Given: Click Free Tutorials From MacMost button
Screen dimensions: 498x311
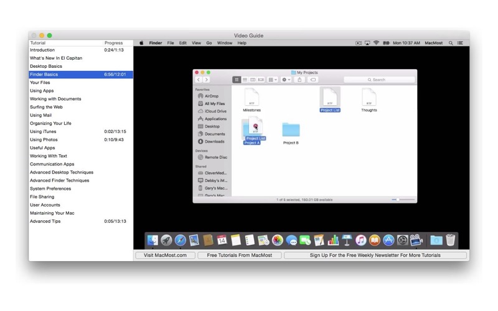Looking at the screenshot, I should pos(239,255).
